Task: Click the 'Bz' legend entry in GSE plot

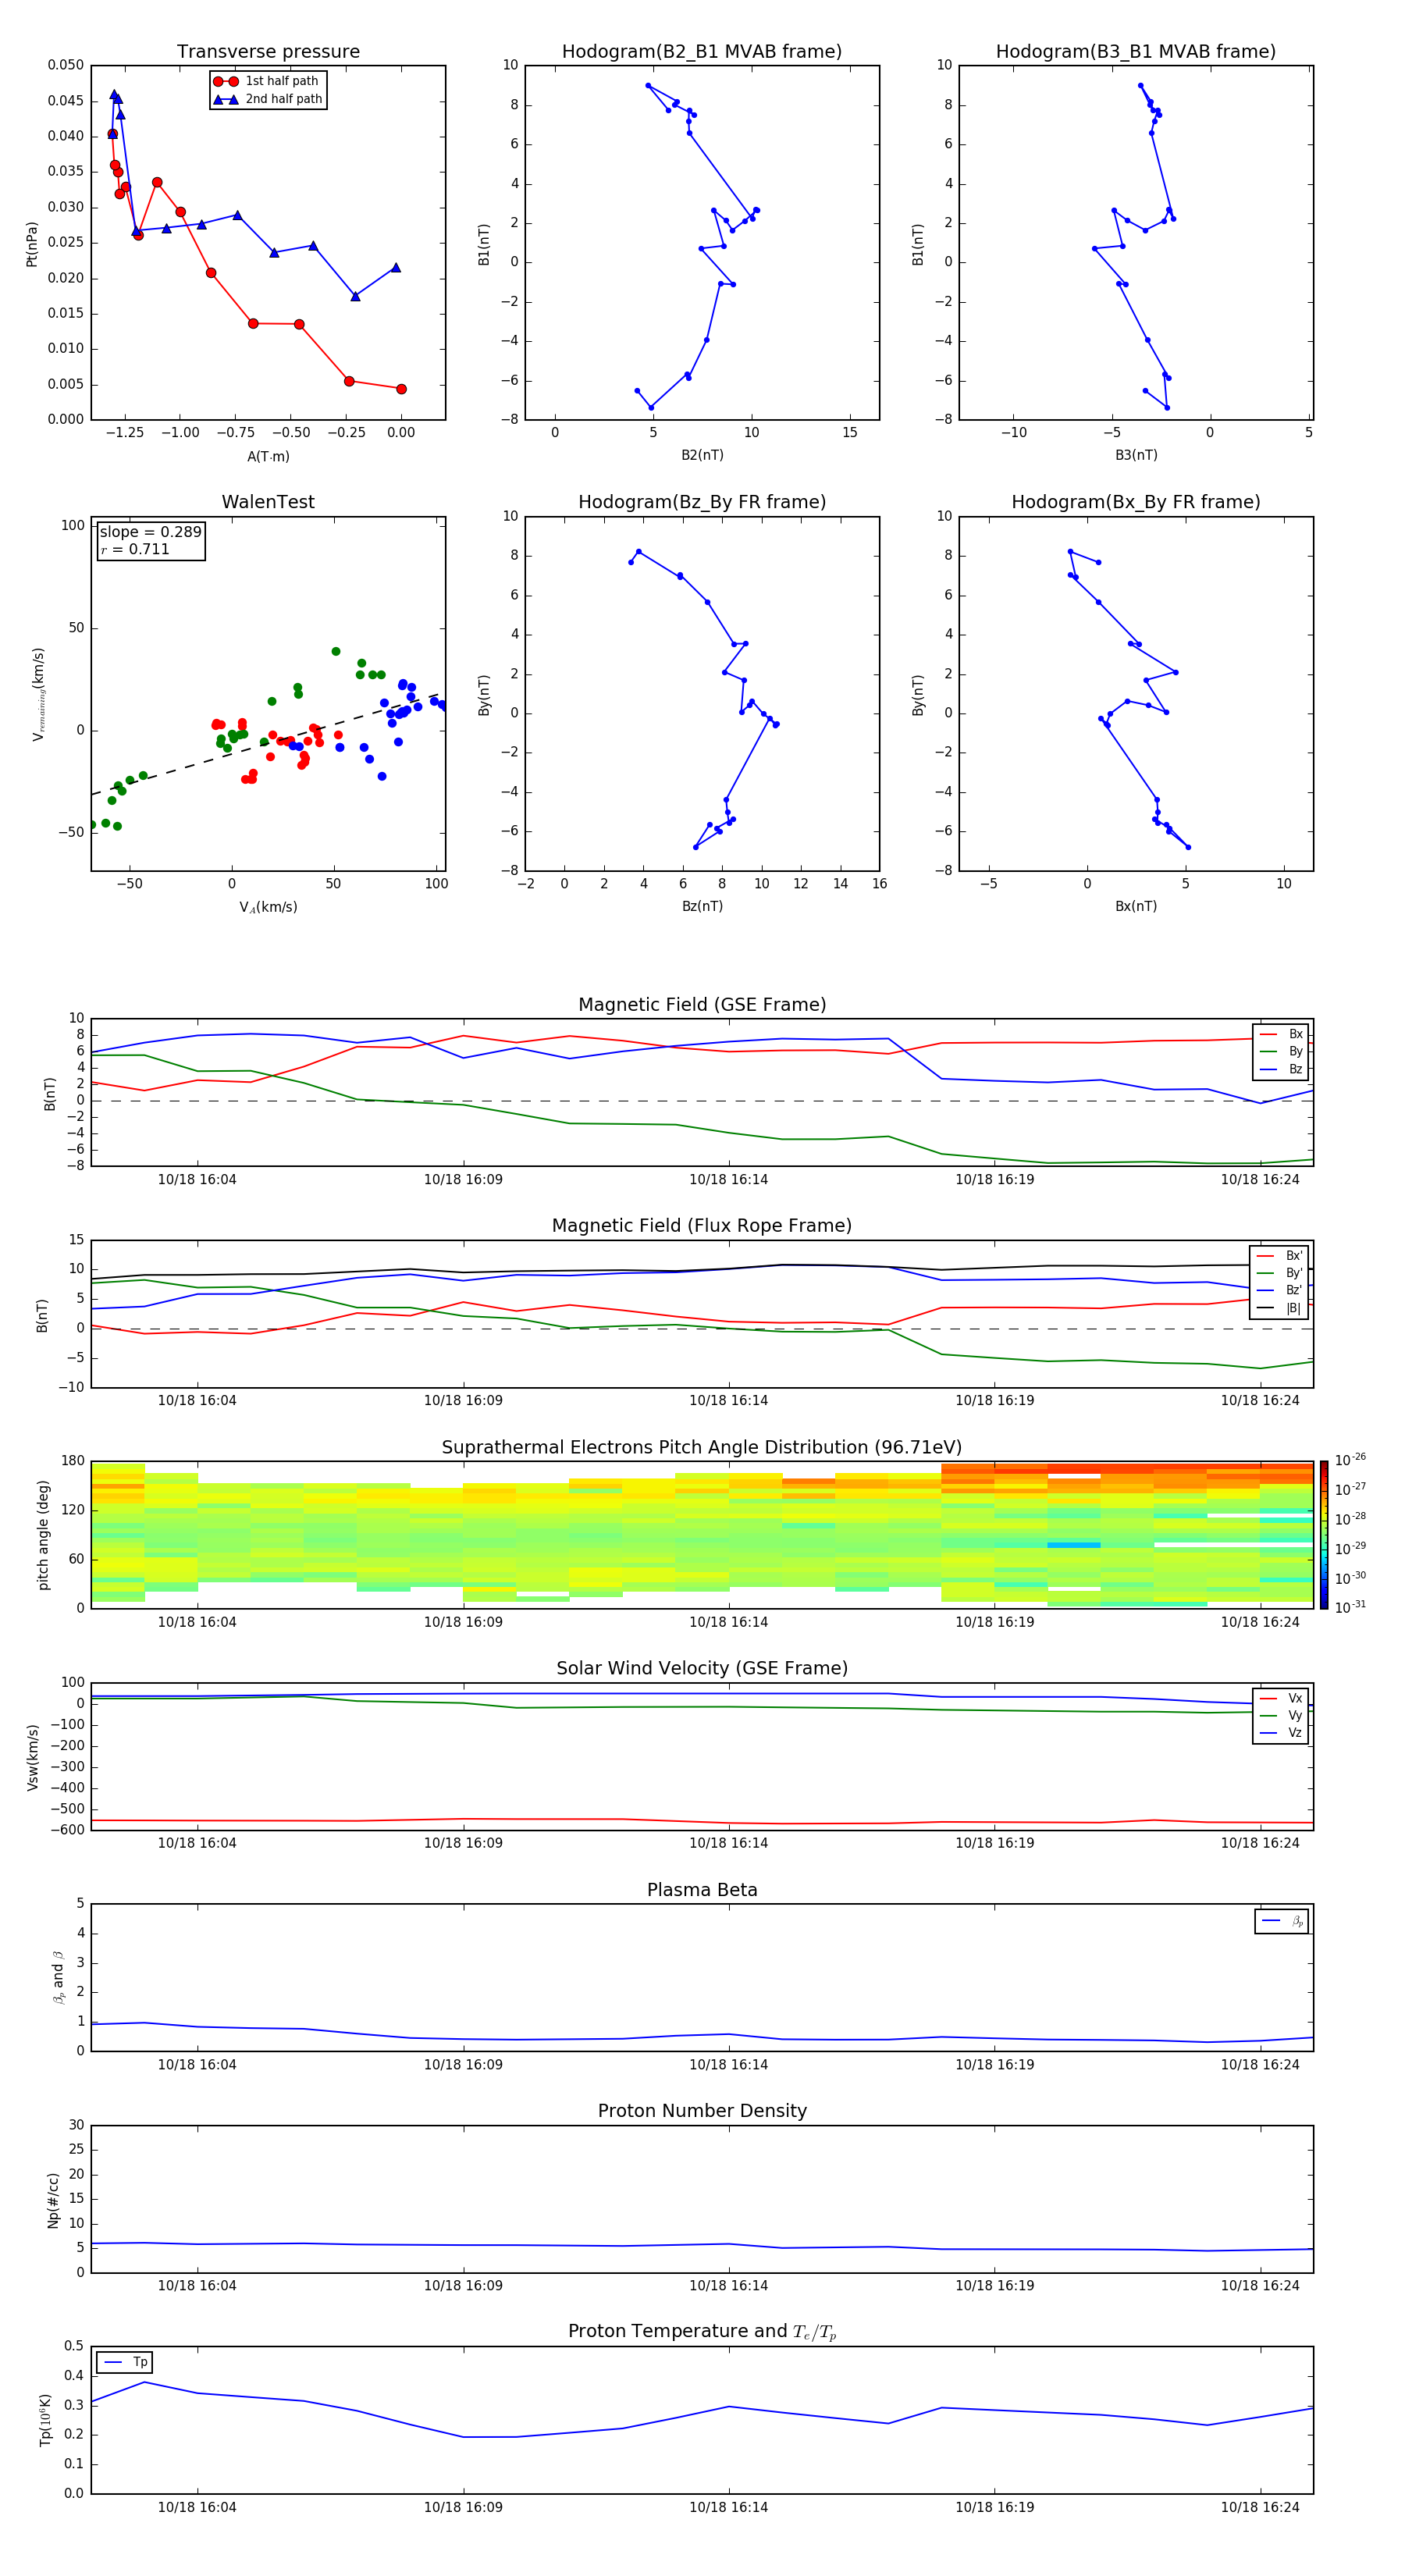Action: [1281, 1070]
